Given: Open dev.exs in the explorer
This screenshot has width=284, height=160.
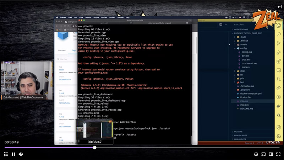Looking at the screenshot, I should tap(245, 56).
